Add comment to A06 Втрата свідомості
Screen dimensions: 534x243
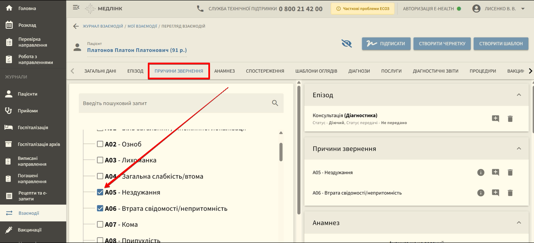(x=496, y=193)
